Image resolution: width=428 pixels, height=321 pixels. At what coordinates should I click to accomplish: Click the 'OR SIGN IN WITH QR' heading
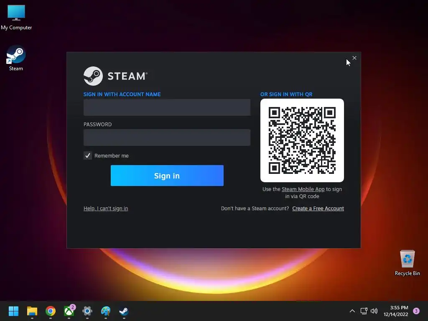point(286,94)
